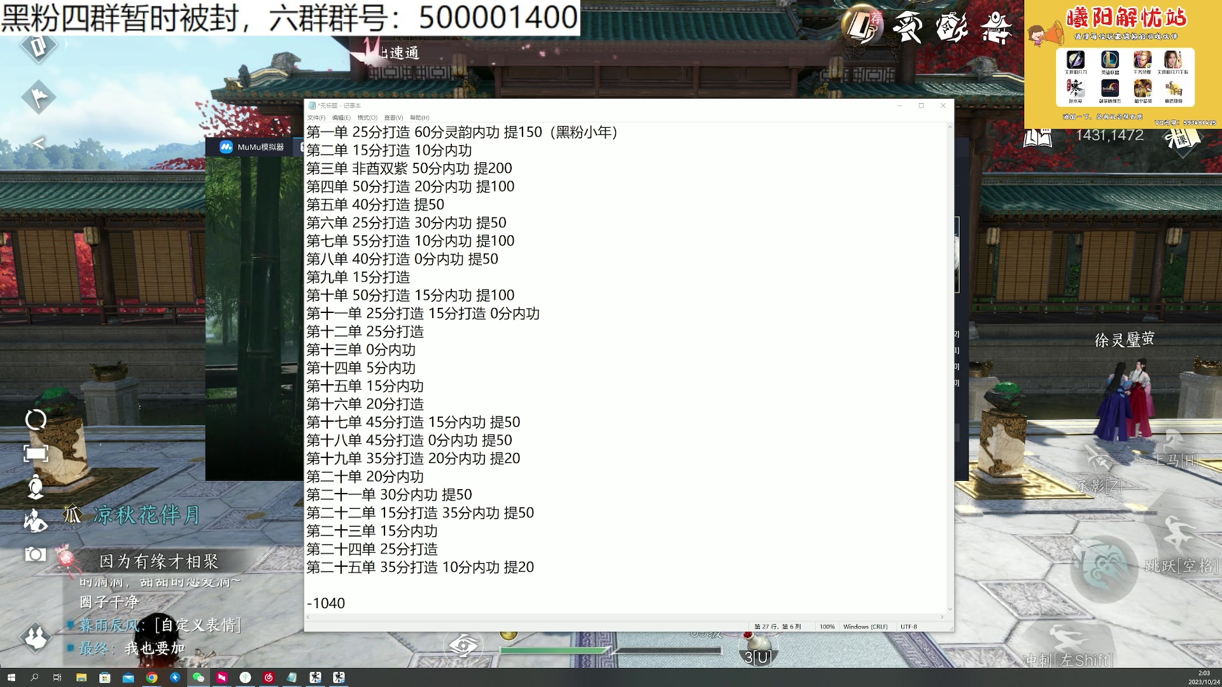The height and width of the screenshot is (687, 1222).
Task: Open Google Chrome from the taskbar
Action: point(152,676)
